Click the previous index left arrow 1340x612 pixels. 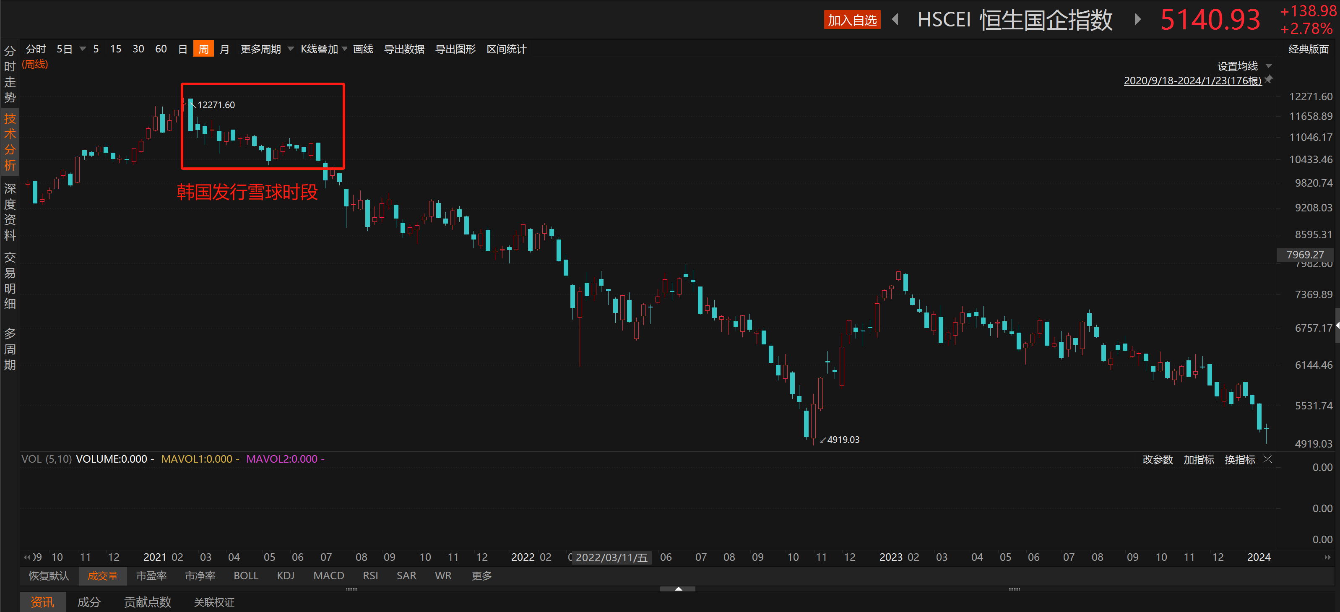pyautogui.click(x=895, y=20)
